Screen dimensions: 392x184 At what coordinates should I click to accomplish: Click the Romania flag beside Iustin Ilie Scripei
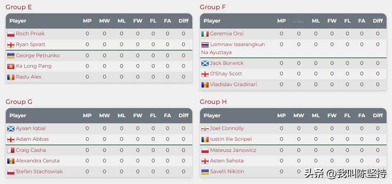point(205,140)
